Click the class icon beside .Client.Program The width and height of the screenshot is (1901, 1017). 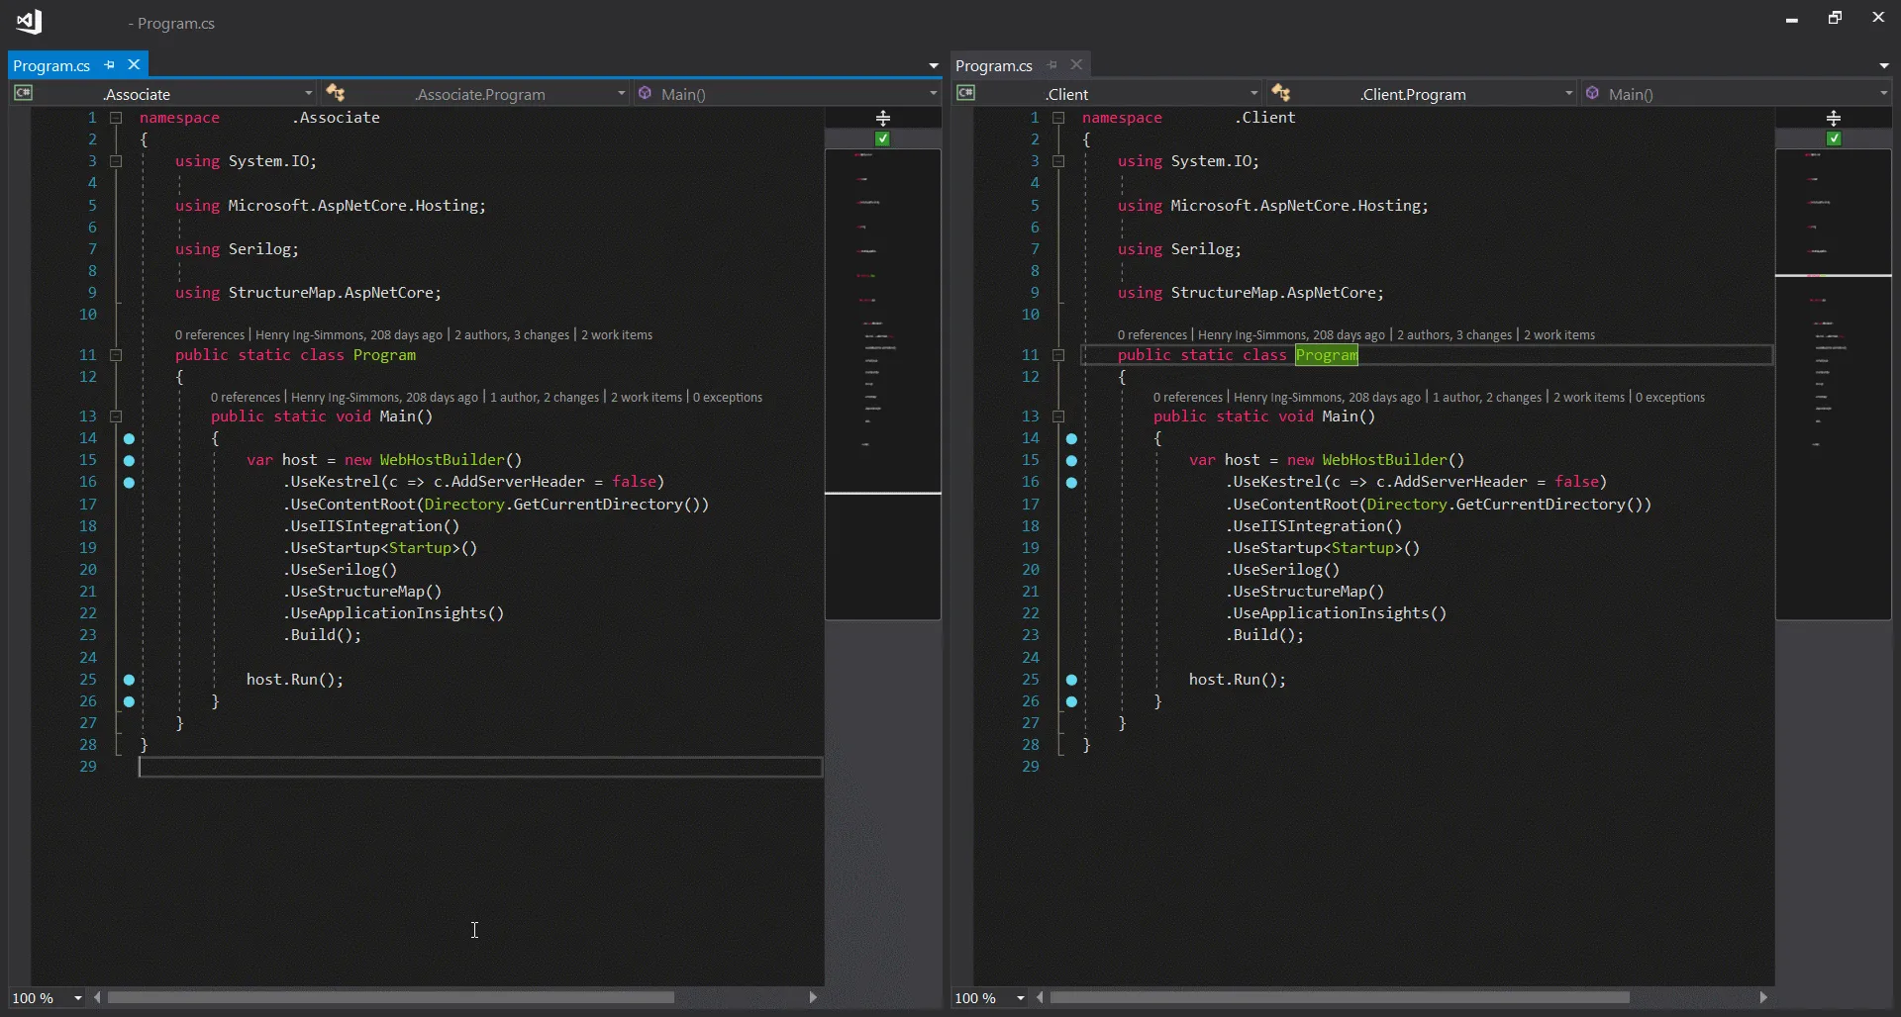click(1281, 93)
